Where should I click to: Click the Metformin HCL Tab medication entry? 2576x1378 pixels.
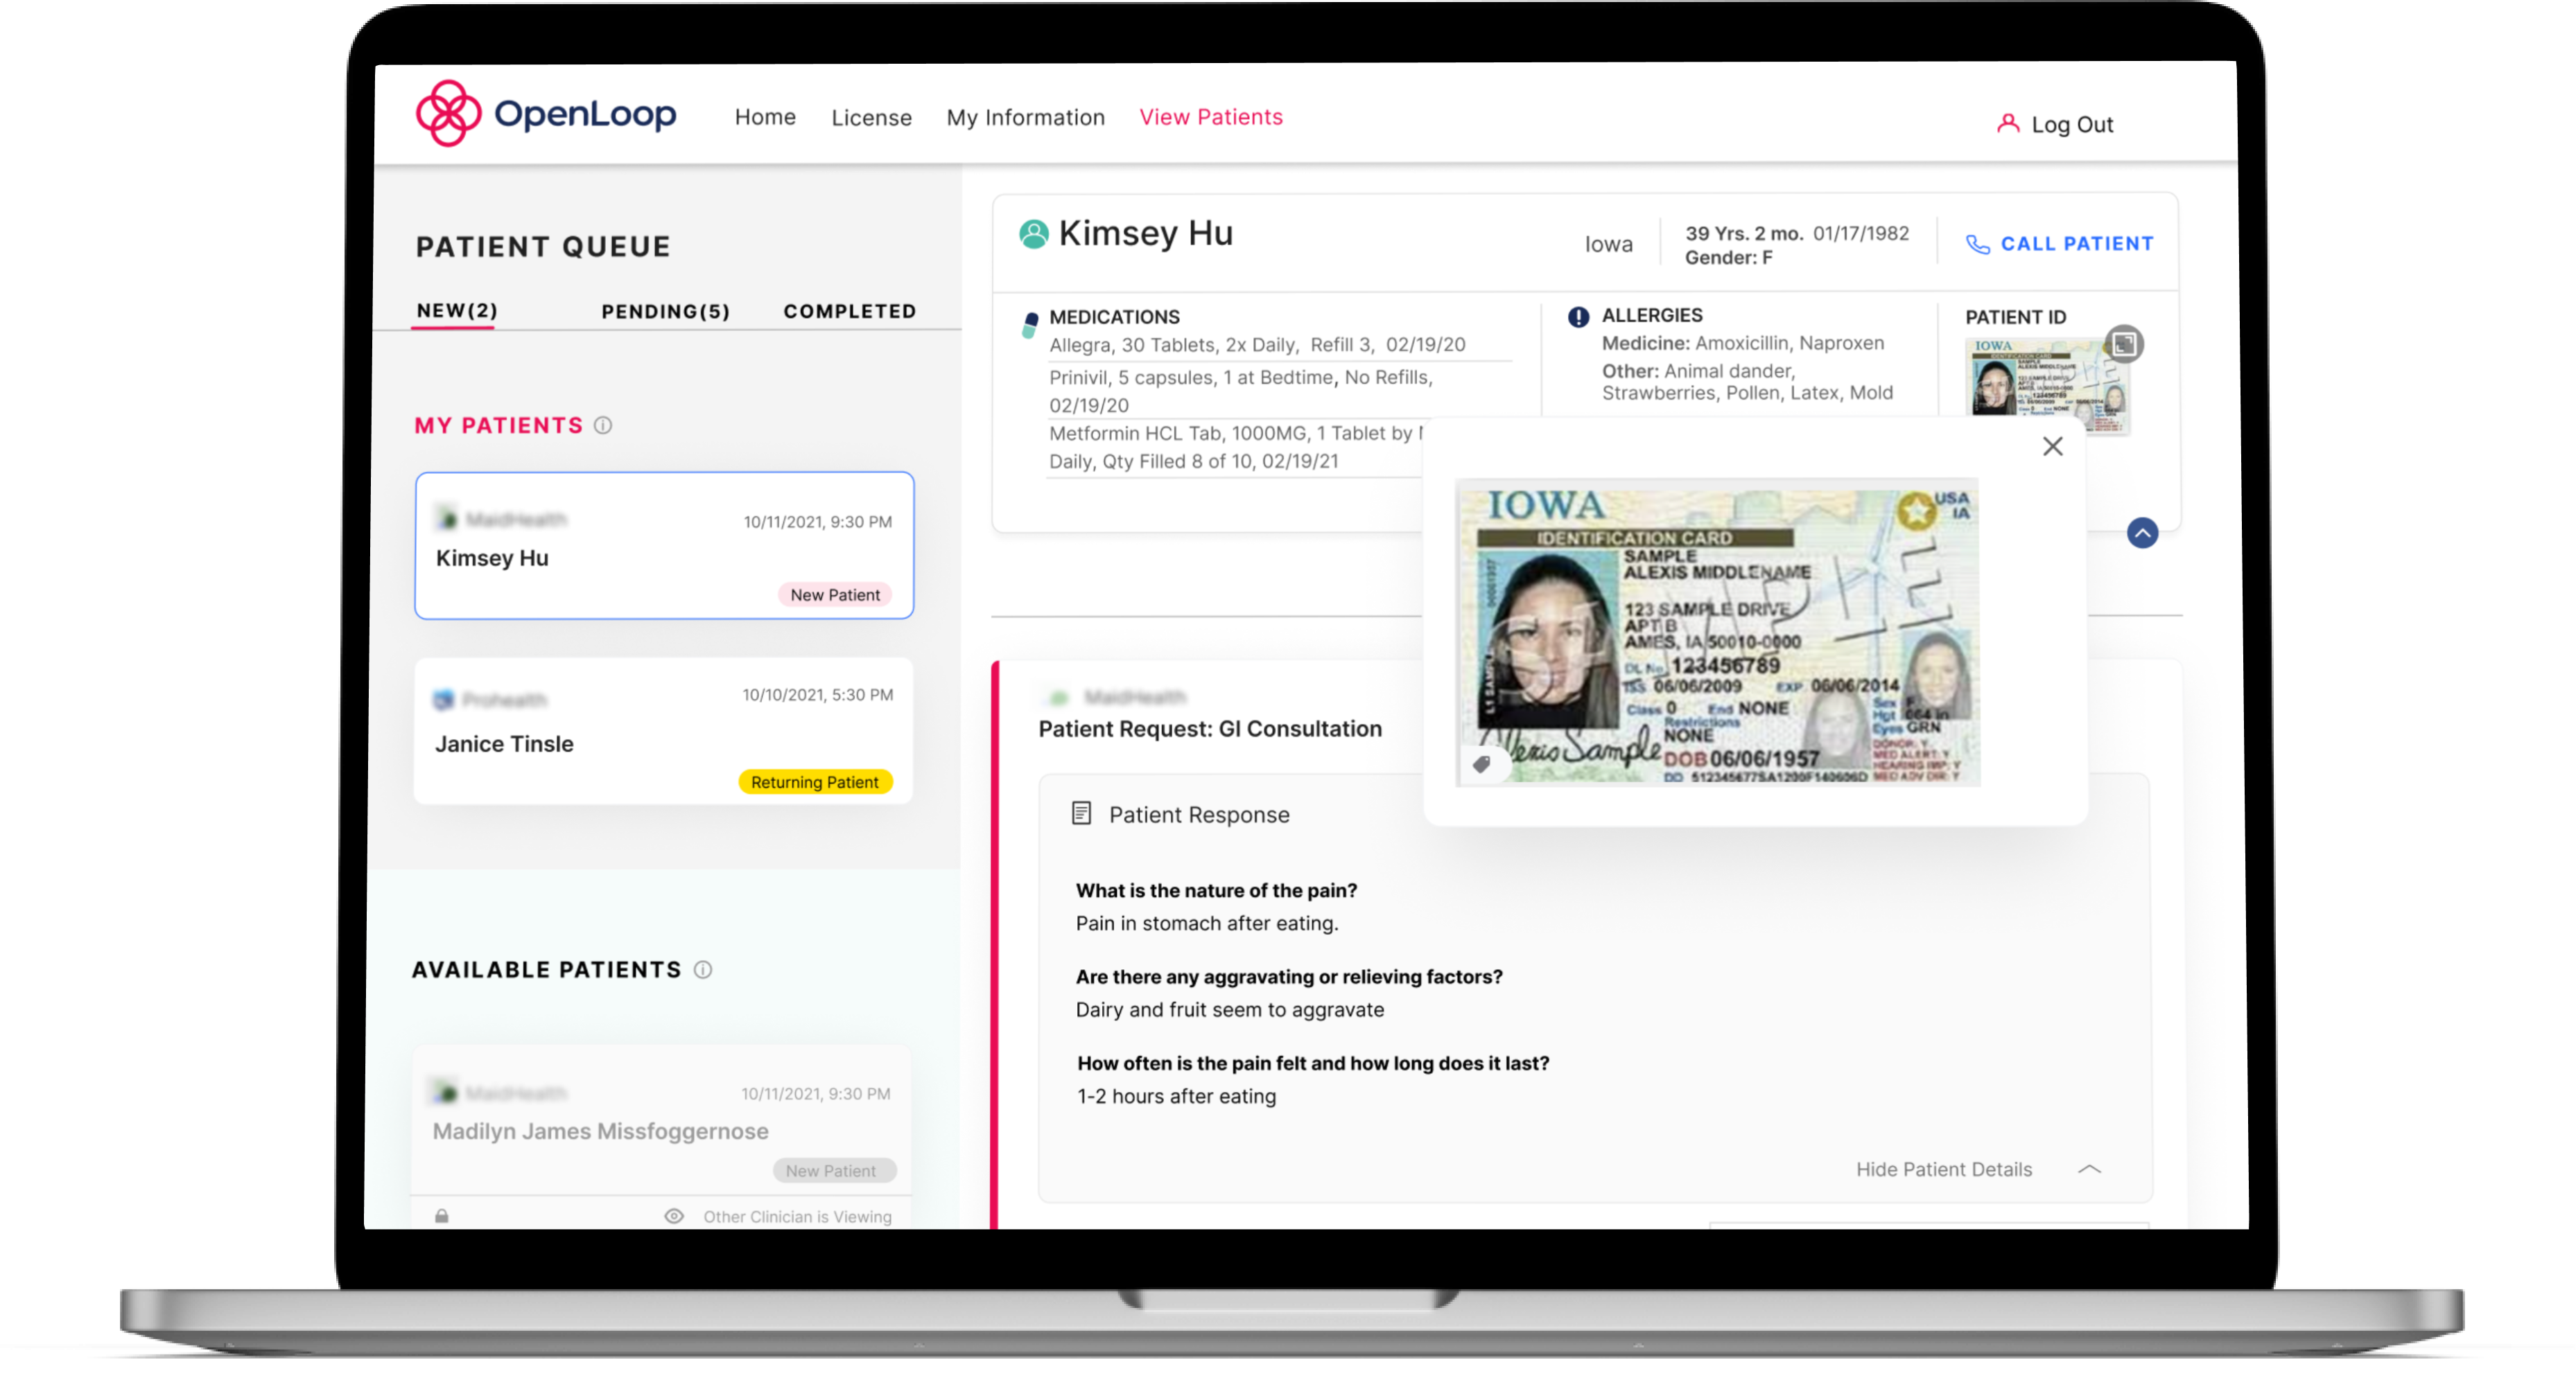click(1234, 447)
